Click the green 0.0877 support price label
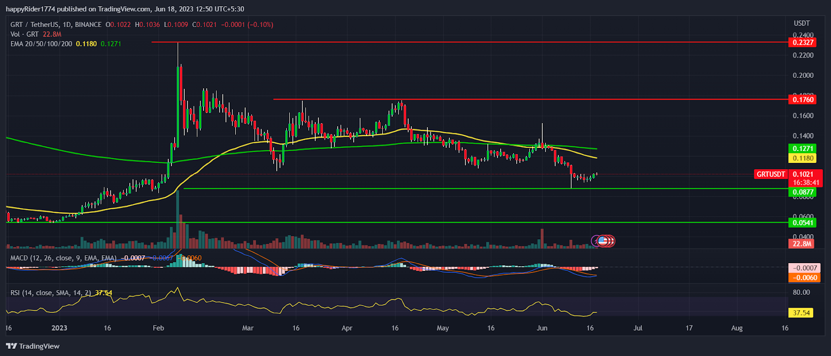The image size is (831, 356). pos(802,192)
